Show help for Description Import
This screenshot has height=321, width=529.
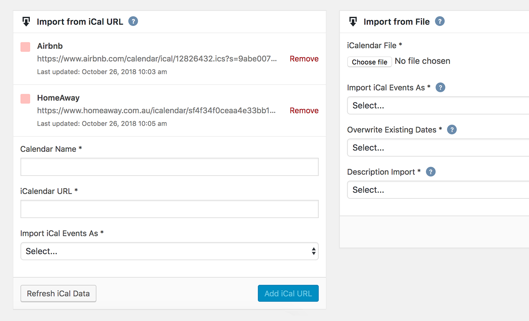tap(430, 172)
